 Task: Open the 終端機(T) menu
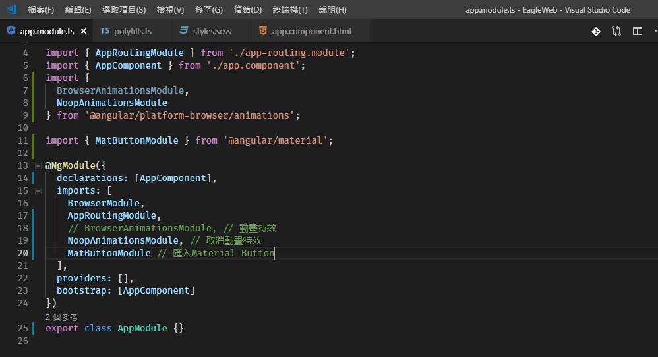coord(290,10)
